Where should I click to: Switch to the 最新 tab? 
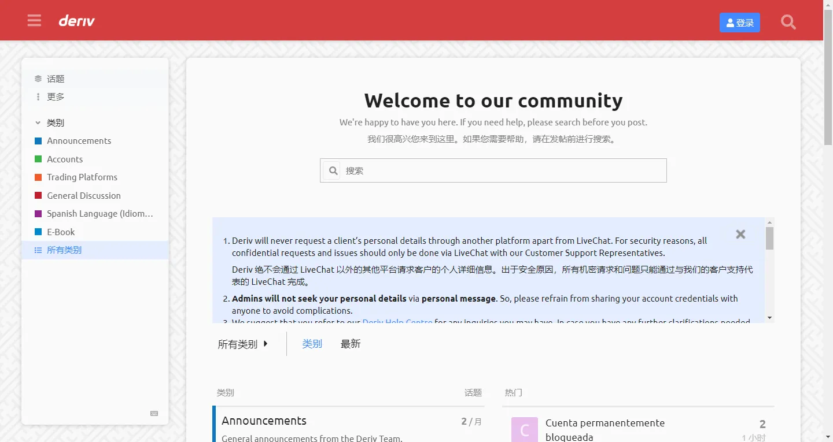[x=351, y=344]
